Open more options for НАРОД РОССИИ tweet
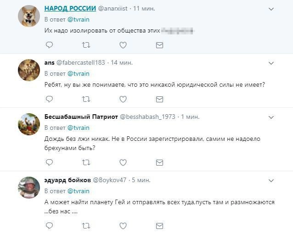The width and height of the screenshot is (293, 234). click(x=271, y=9)
